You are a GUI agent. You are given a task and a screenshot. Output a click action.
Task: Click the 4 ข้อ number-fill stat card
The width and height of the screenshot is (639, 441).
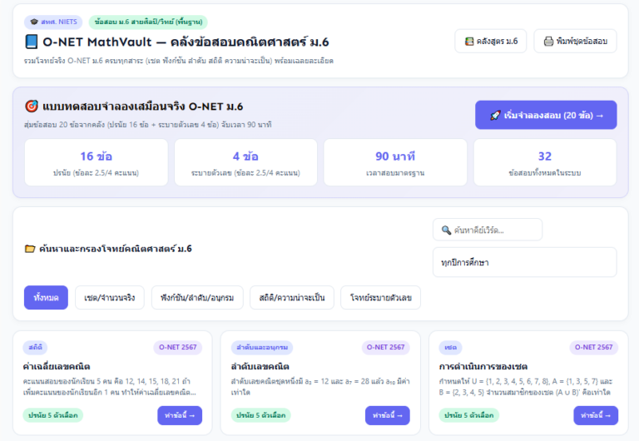[245, 162]
